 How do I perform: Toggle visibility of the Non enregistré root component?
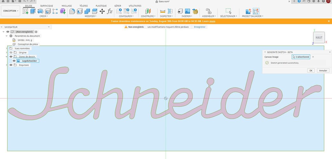point(8,32)
